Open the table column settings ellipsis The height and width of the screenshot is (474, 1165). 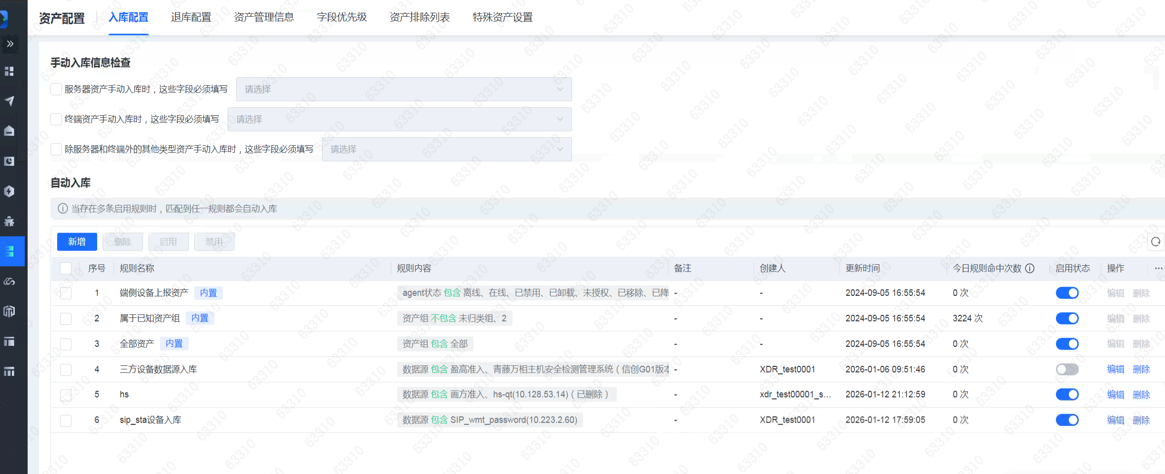[x=1158, y=268]
